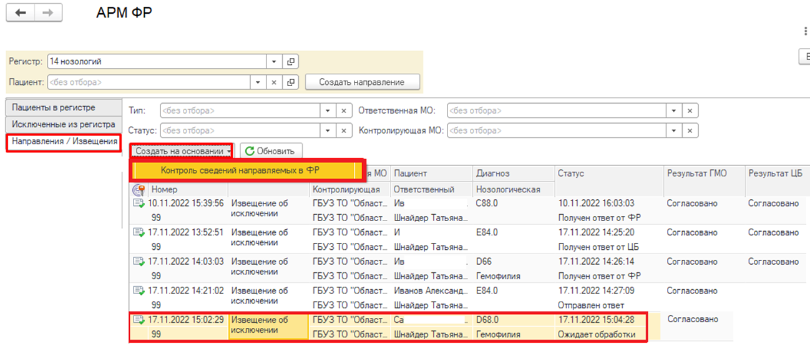Clear the Тип filter using x button
The width and height of the screenshot is (810, 346).
pos(344,111)
